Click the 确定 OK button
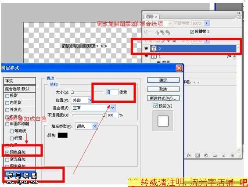 (163, 80)
